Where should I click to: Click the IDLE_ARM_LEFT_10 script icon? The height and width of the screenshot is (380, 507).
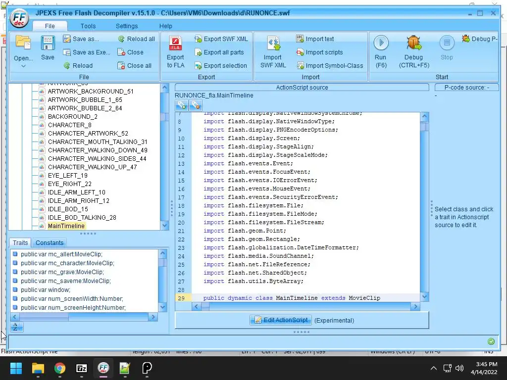[x=42, y=192]
